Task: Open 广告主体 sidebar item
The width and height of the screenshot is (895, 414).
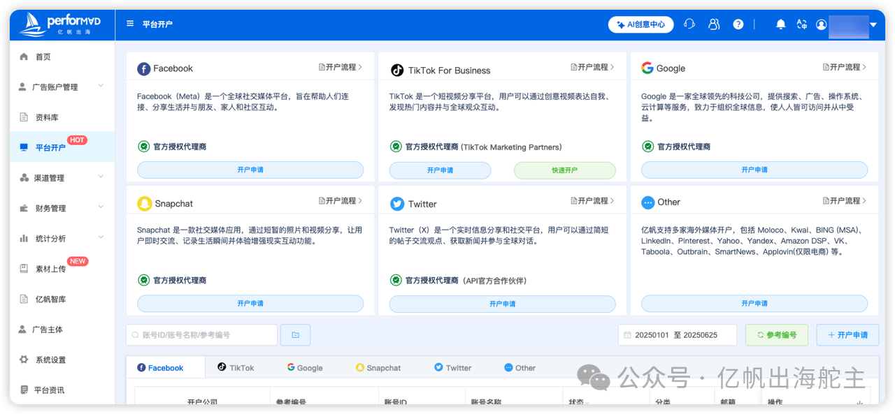Action: pyautogui.click(x=62, y=330)
